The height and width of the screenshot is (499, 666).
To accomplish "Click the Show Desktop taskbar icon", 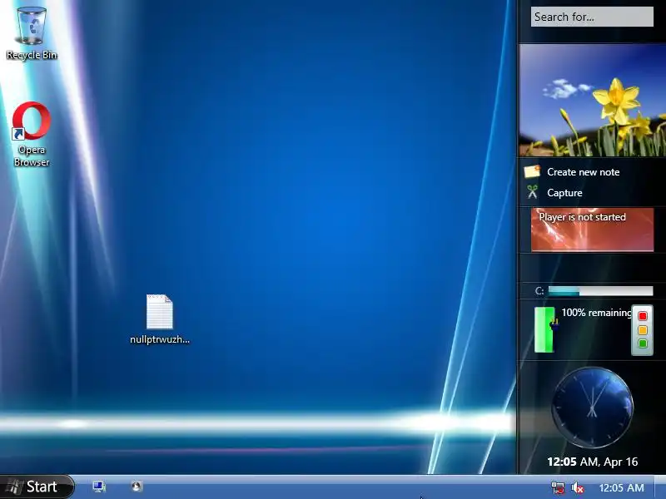I will [99, 487].
